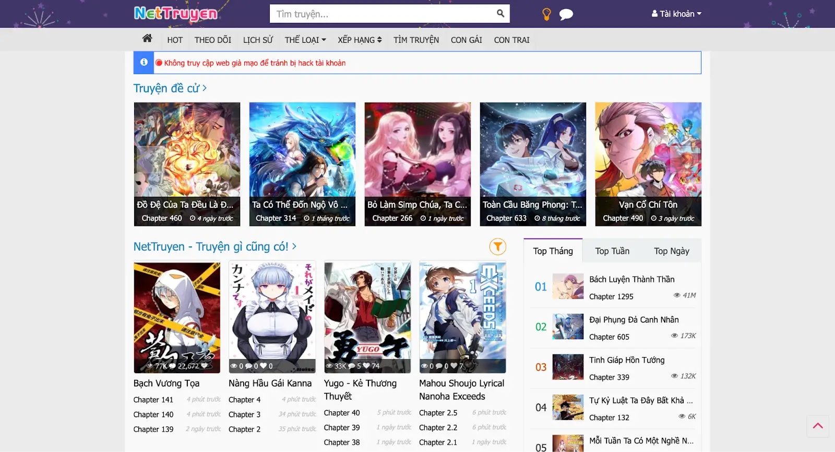This screenshot has height=452, width=835.
Task: Click the NetTruyen logo
Action: [175, 14]
